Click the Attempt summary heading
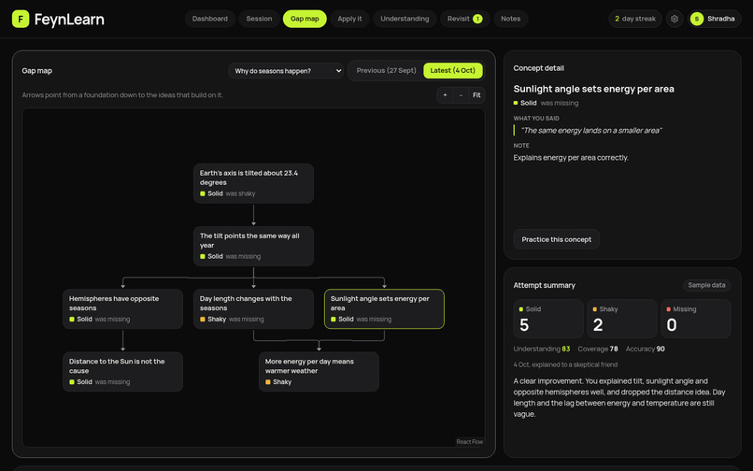This screenshot has height=471, width=753. [544, 285]
